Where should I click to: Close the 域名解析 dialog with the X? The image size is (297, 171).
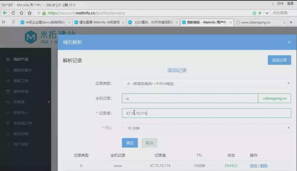[289, 42]
